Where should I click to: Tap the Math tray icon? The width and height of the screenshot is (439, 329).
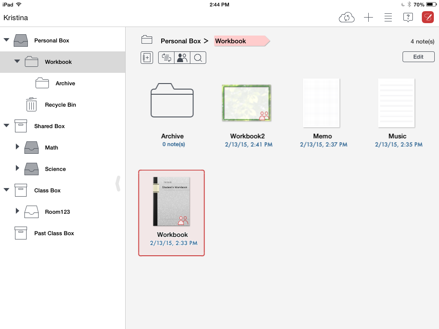(31, 147)
